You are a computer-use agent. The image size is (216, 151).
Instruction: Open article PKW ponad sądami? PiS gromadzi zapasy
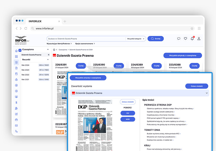(x=163, y=118)
